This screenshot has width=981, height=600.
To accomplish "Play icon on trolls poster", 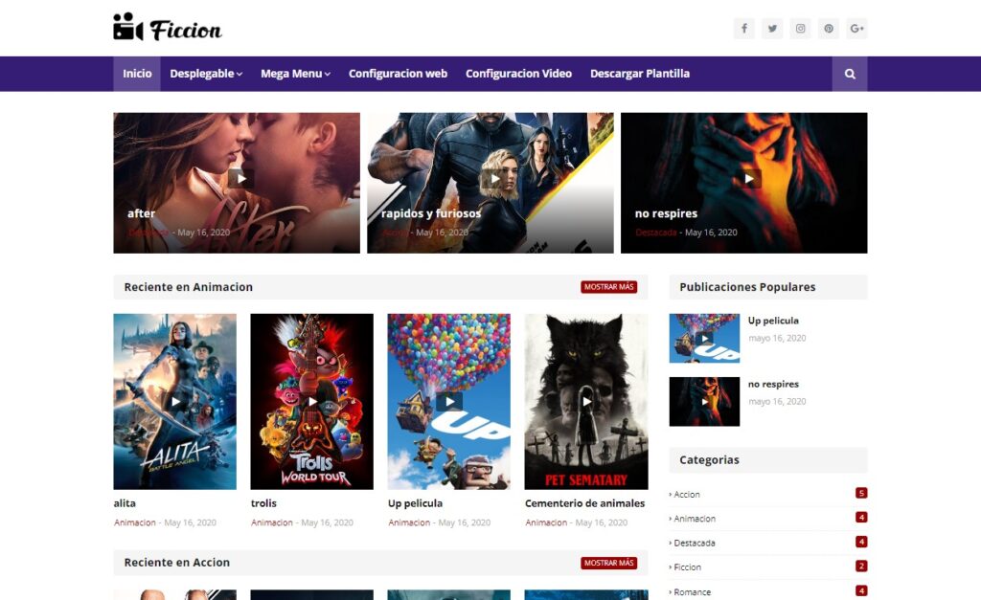I will 312,401.
